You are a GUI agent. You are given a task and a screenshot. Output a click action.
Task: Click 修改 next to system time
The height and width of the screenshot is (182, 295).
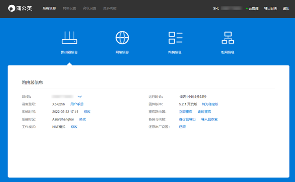87,112
